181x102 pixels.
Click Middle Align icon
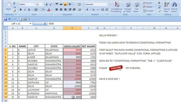[x=61, y=5]
